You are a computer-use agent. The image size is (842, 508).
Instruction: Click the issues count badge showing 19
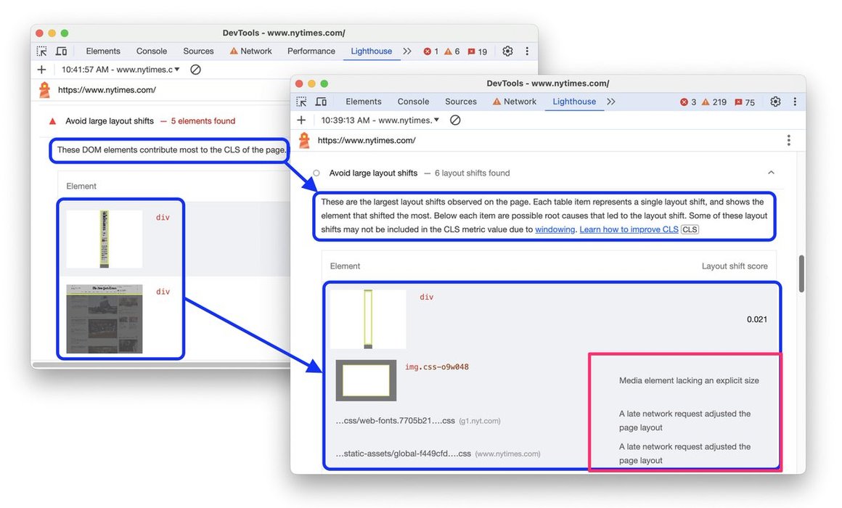[x=477, y=52]
